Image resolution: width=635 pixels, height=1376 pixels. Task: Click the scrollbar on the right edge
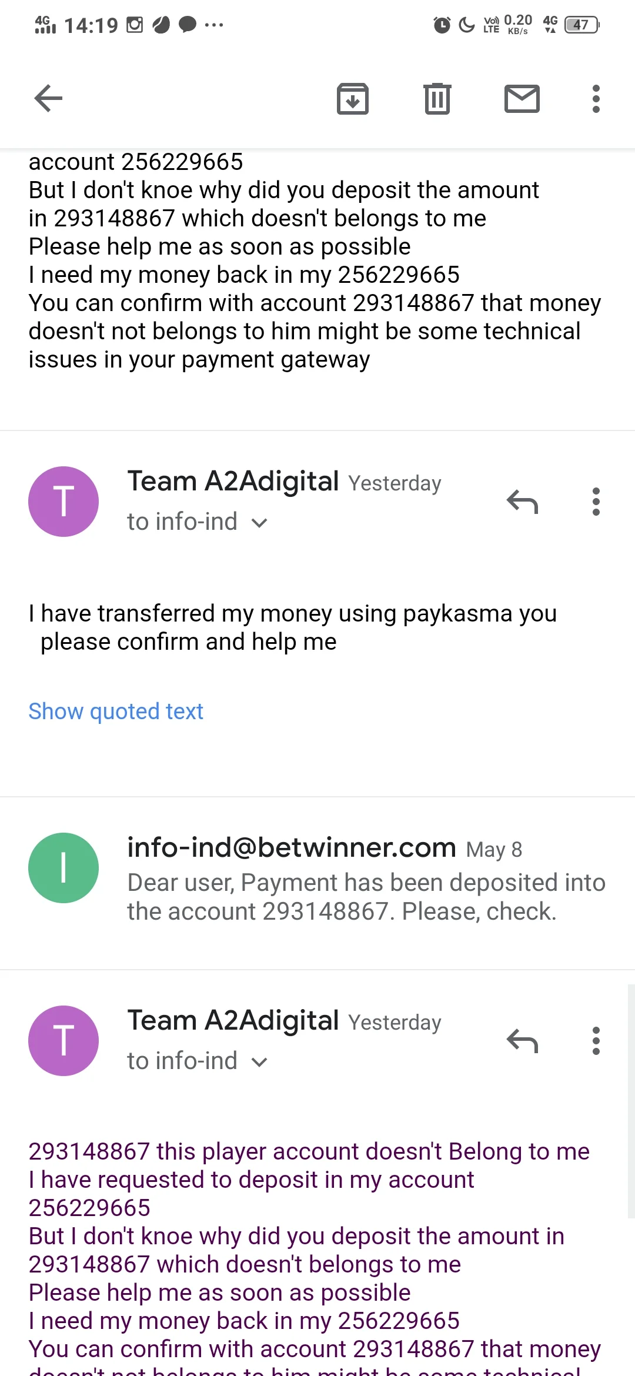pos(631,1100)
